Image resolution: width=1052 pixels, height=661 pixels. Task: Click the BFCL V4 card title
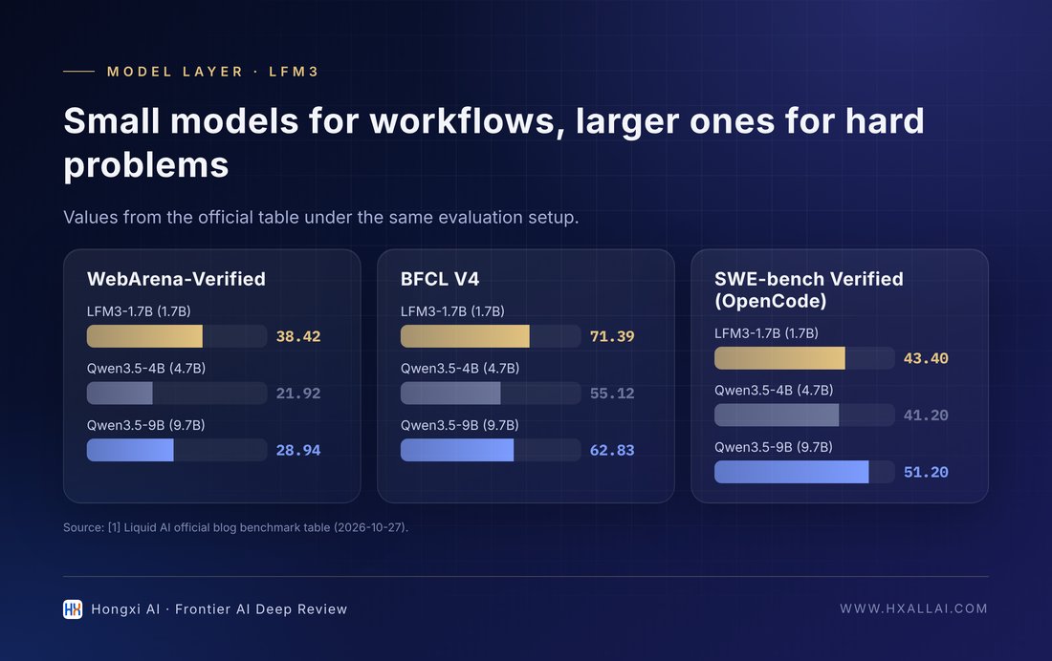point(440,279)
